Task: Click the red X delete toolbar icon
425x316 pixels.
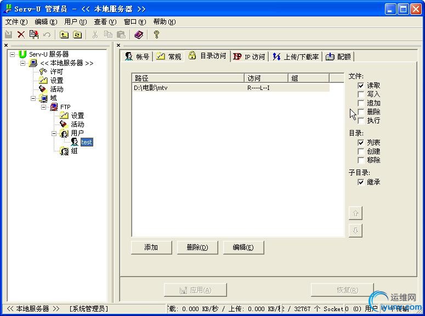Action: tap(21, 35)
